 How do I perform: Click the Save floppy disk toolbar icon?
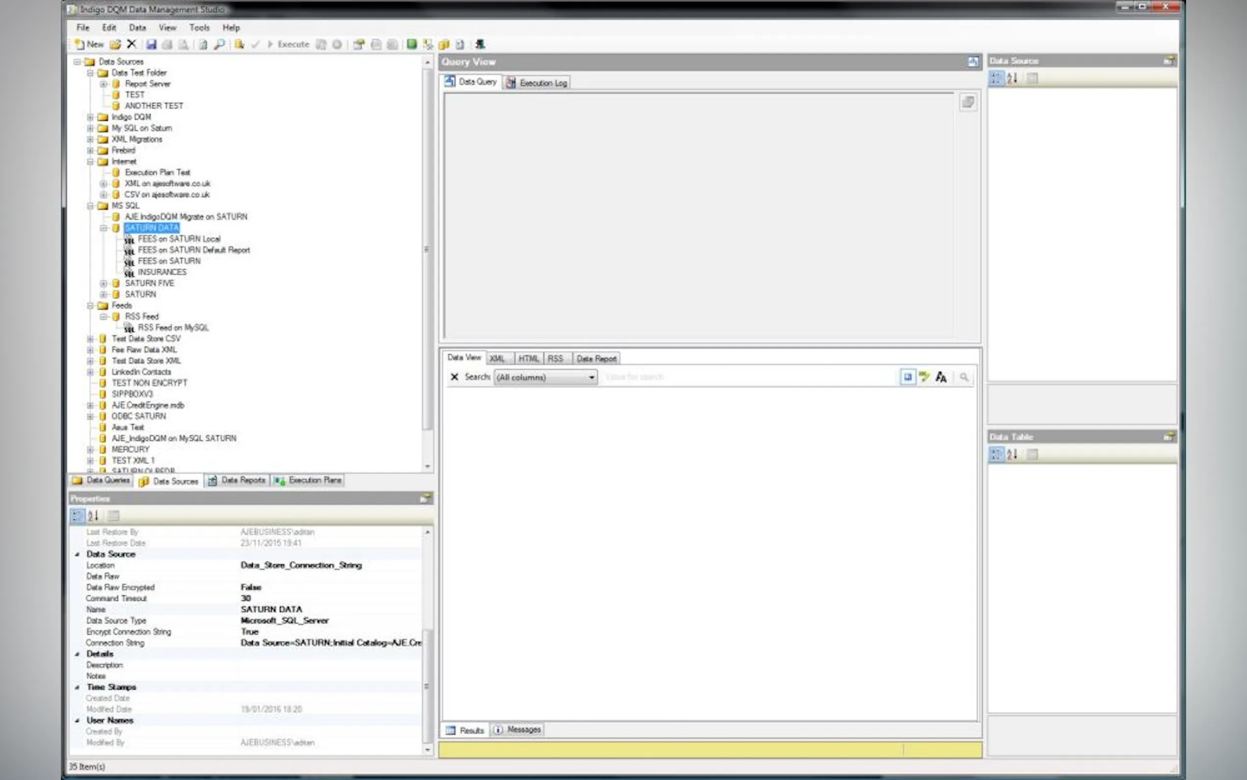click(151, 44)
